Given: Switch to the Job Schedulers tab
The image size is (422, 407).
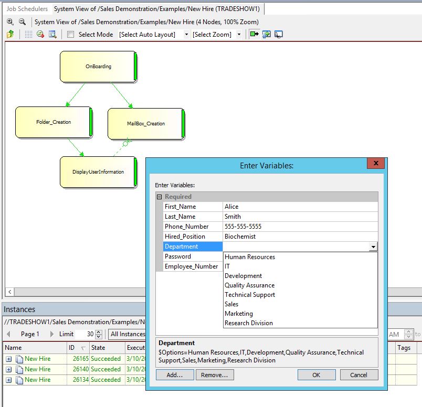Looking at the screenshot, I should (x=27, y=9).
